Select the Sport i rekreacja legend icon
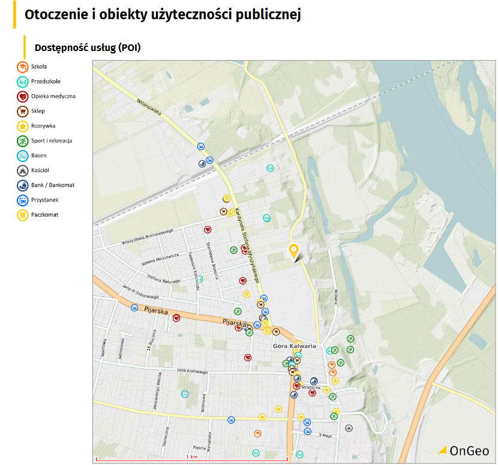This screenshot has width=498, height=465. coord(22,141)
